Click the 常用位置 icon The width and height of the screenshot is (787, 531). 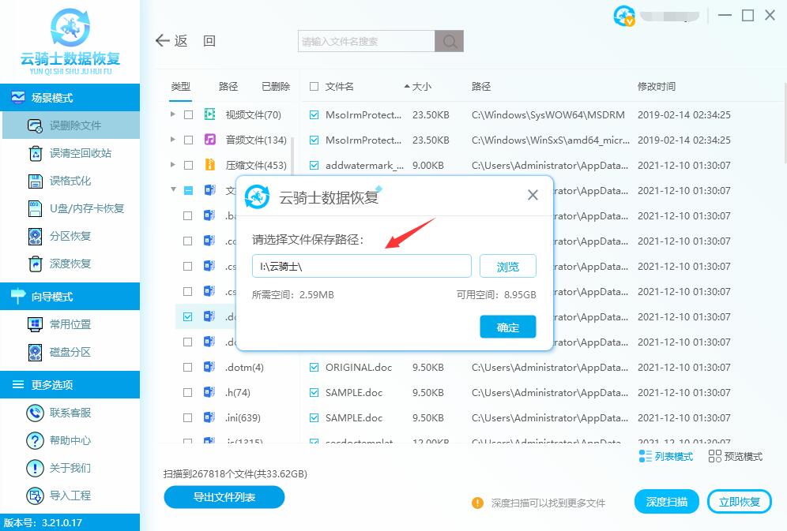(35, 324)
